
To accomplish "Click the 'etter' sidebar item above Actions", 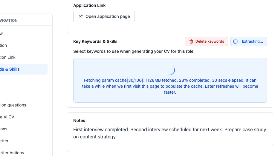I will tap(4, 141).
